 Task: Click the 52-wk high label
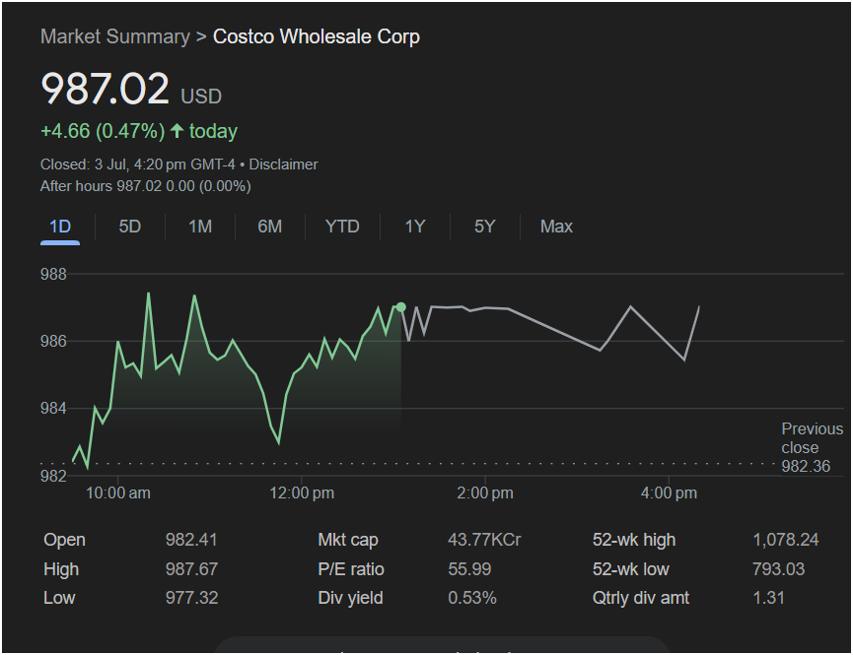pyautogui.click(x=634, y=540)
